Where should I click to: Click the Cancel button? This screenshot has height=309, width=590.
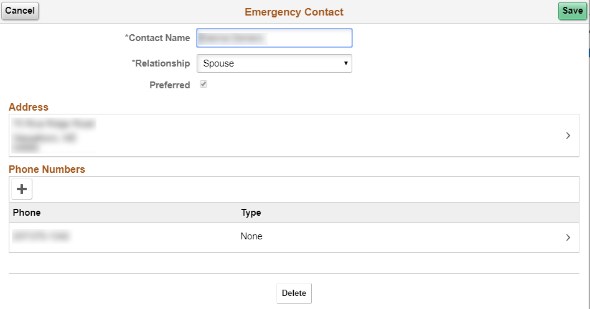point(20,11)
